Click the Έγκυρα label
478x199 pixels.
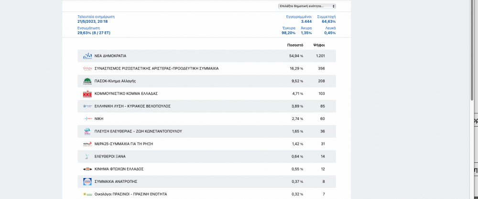[x=289, y=28]
